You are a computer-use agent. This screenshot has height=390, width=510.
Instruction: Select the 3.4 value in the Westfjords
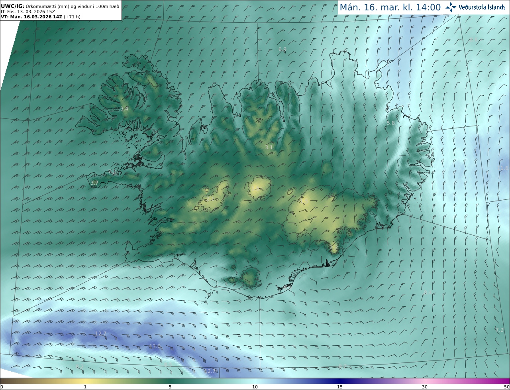[x=124, y=108]
